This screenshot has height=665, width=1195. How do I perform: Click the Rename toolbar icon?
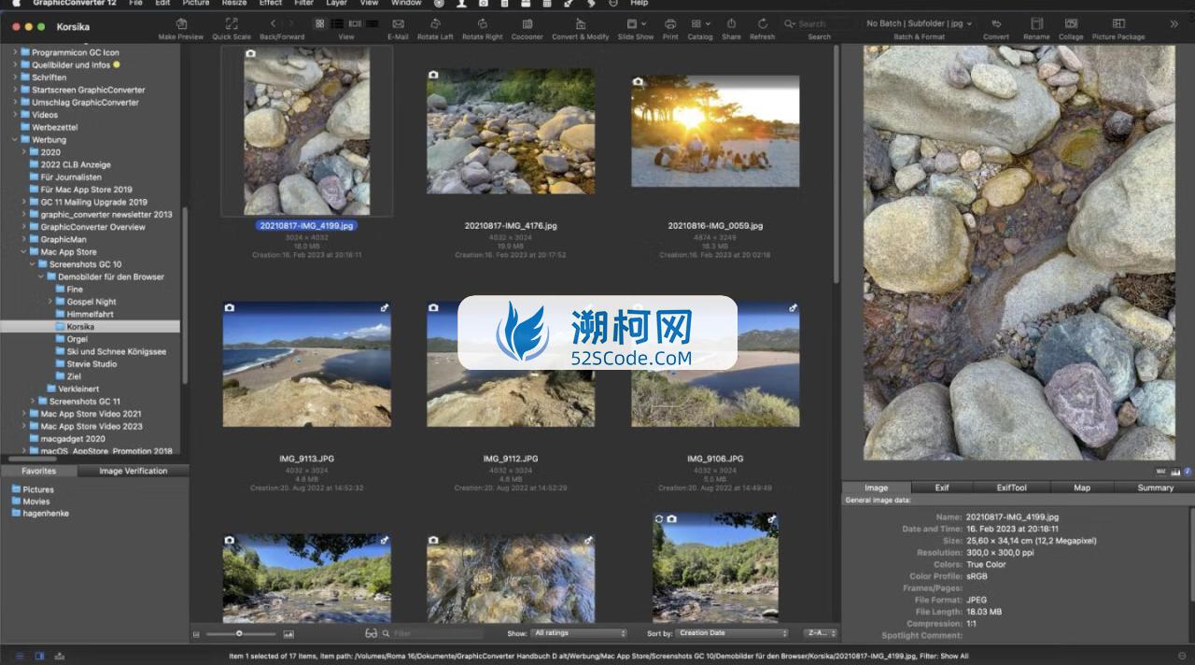click(x=1036, y=23)
